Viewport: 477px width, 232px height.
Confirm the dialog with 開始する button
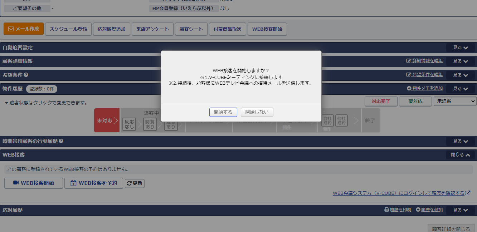click(x=223, y=112)
